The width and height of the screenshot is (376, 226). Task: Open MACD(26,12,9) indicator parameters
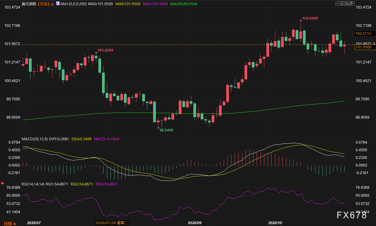pos(34,139)
